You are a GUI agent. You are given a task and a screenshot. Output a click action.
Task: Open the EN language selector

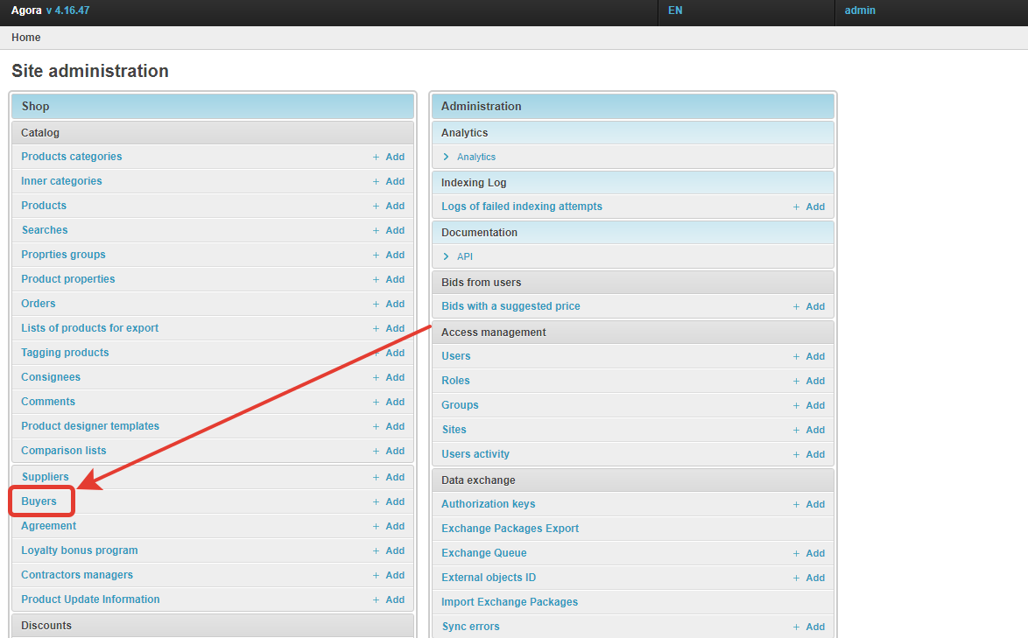675,11
